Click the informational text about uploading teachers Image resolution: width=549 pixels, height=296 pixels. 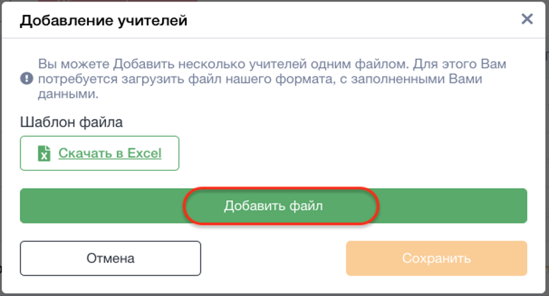(272, 79)
